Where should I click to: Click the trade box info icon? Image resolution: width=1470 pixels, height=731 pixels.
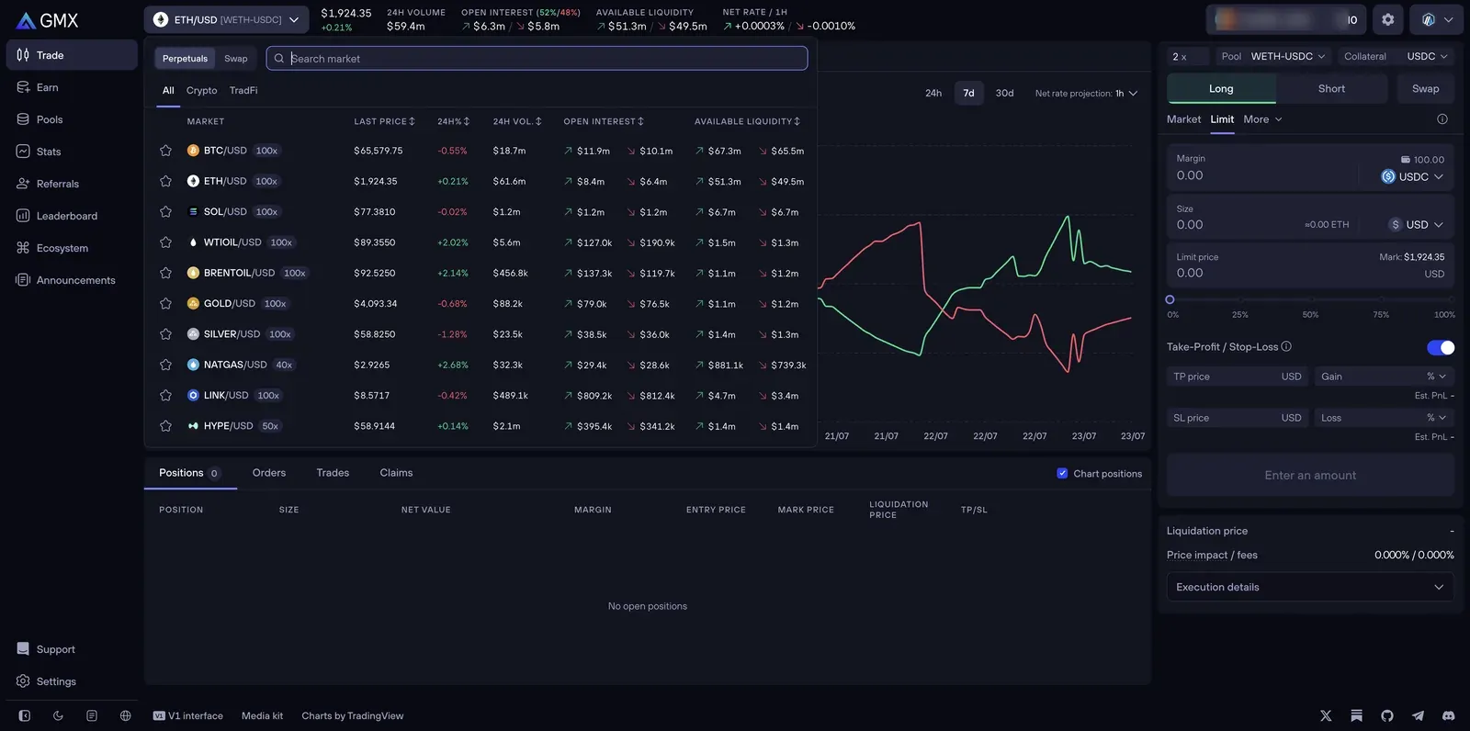1442,119
